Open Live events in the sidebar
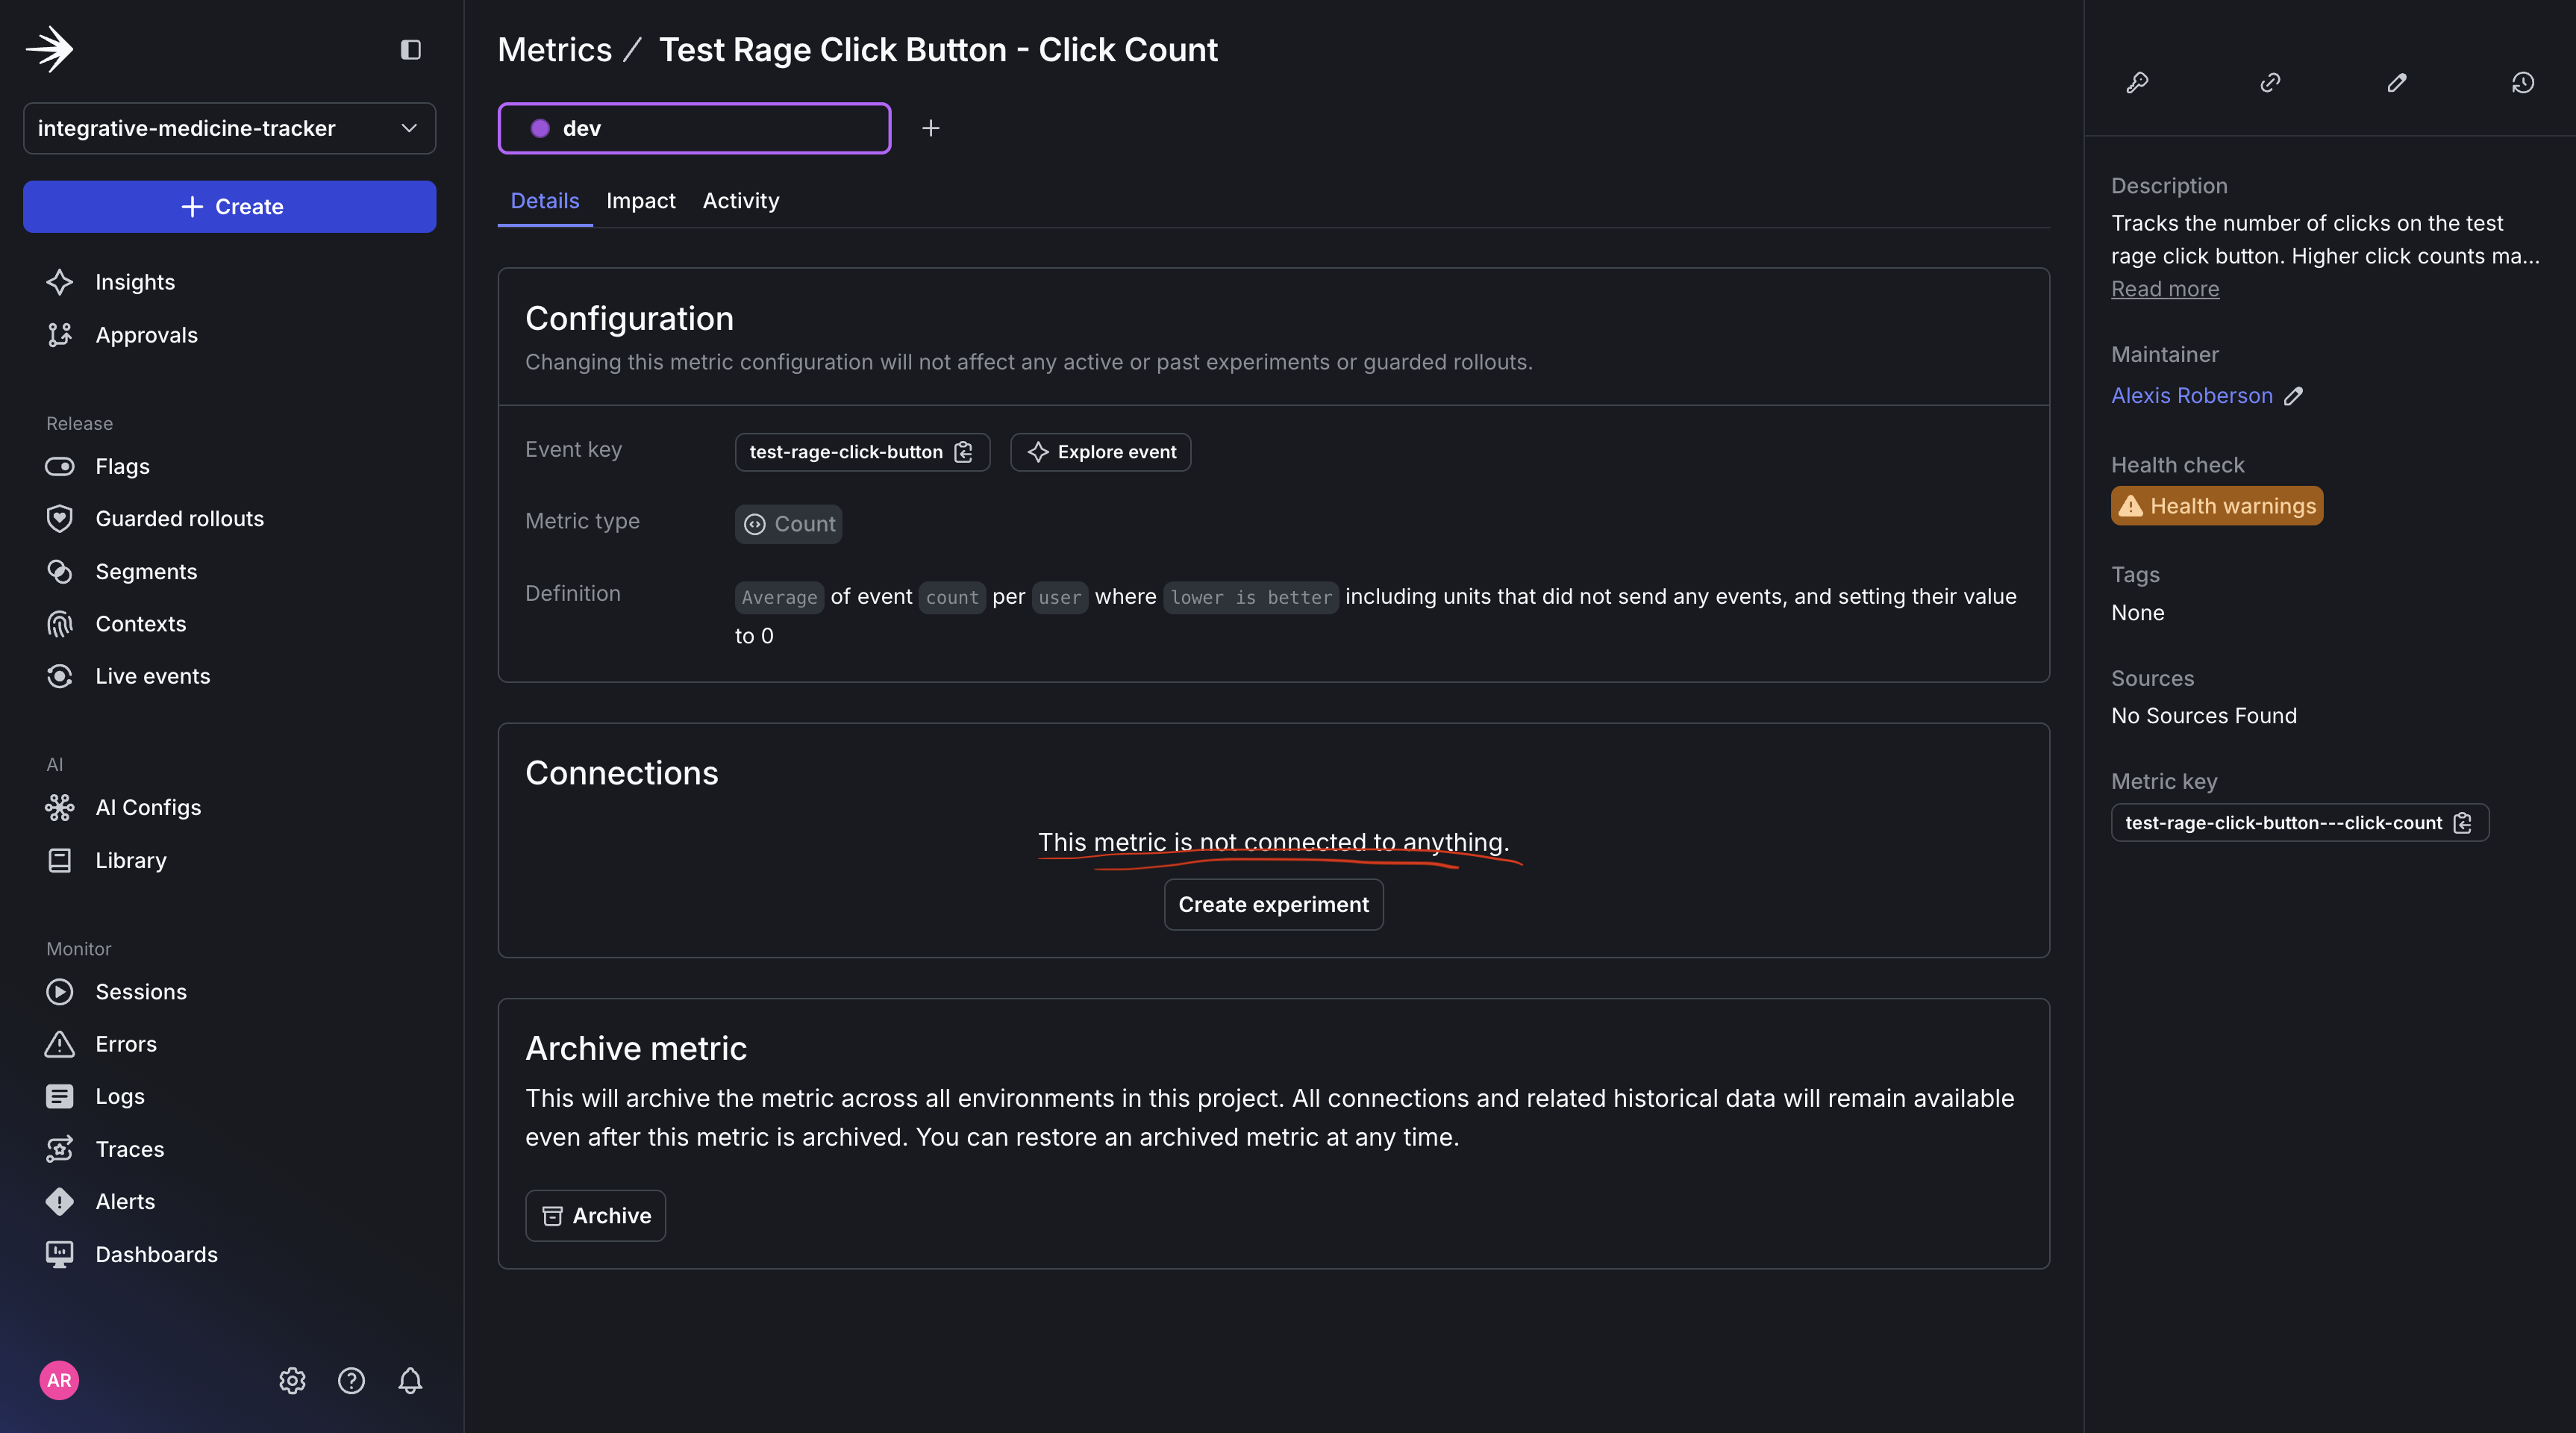Viewport: 2576px width, 1433px height. pos(152,676)
